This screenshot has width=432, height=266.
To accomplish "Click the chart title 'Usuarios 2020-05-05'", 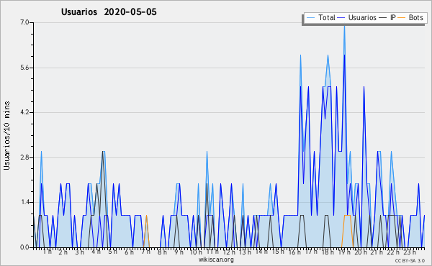I will 109,12.
